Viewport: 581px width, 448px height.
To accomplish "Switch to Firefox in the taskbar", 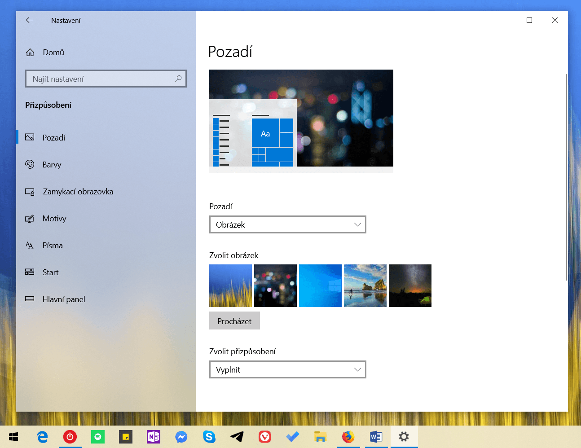I will click(x=348, y=437).
